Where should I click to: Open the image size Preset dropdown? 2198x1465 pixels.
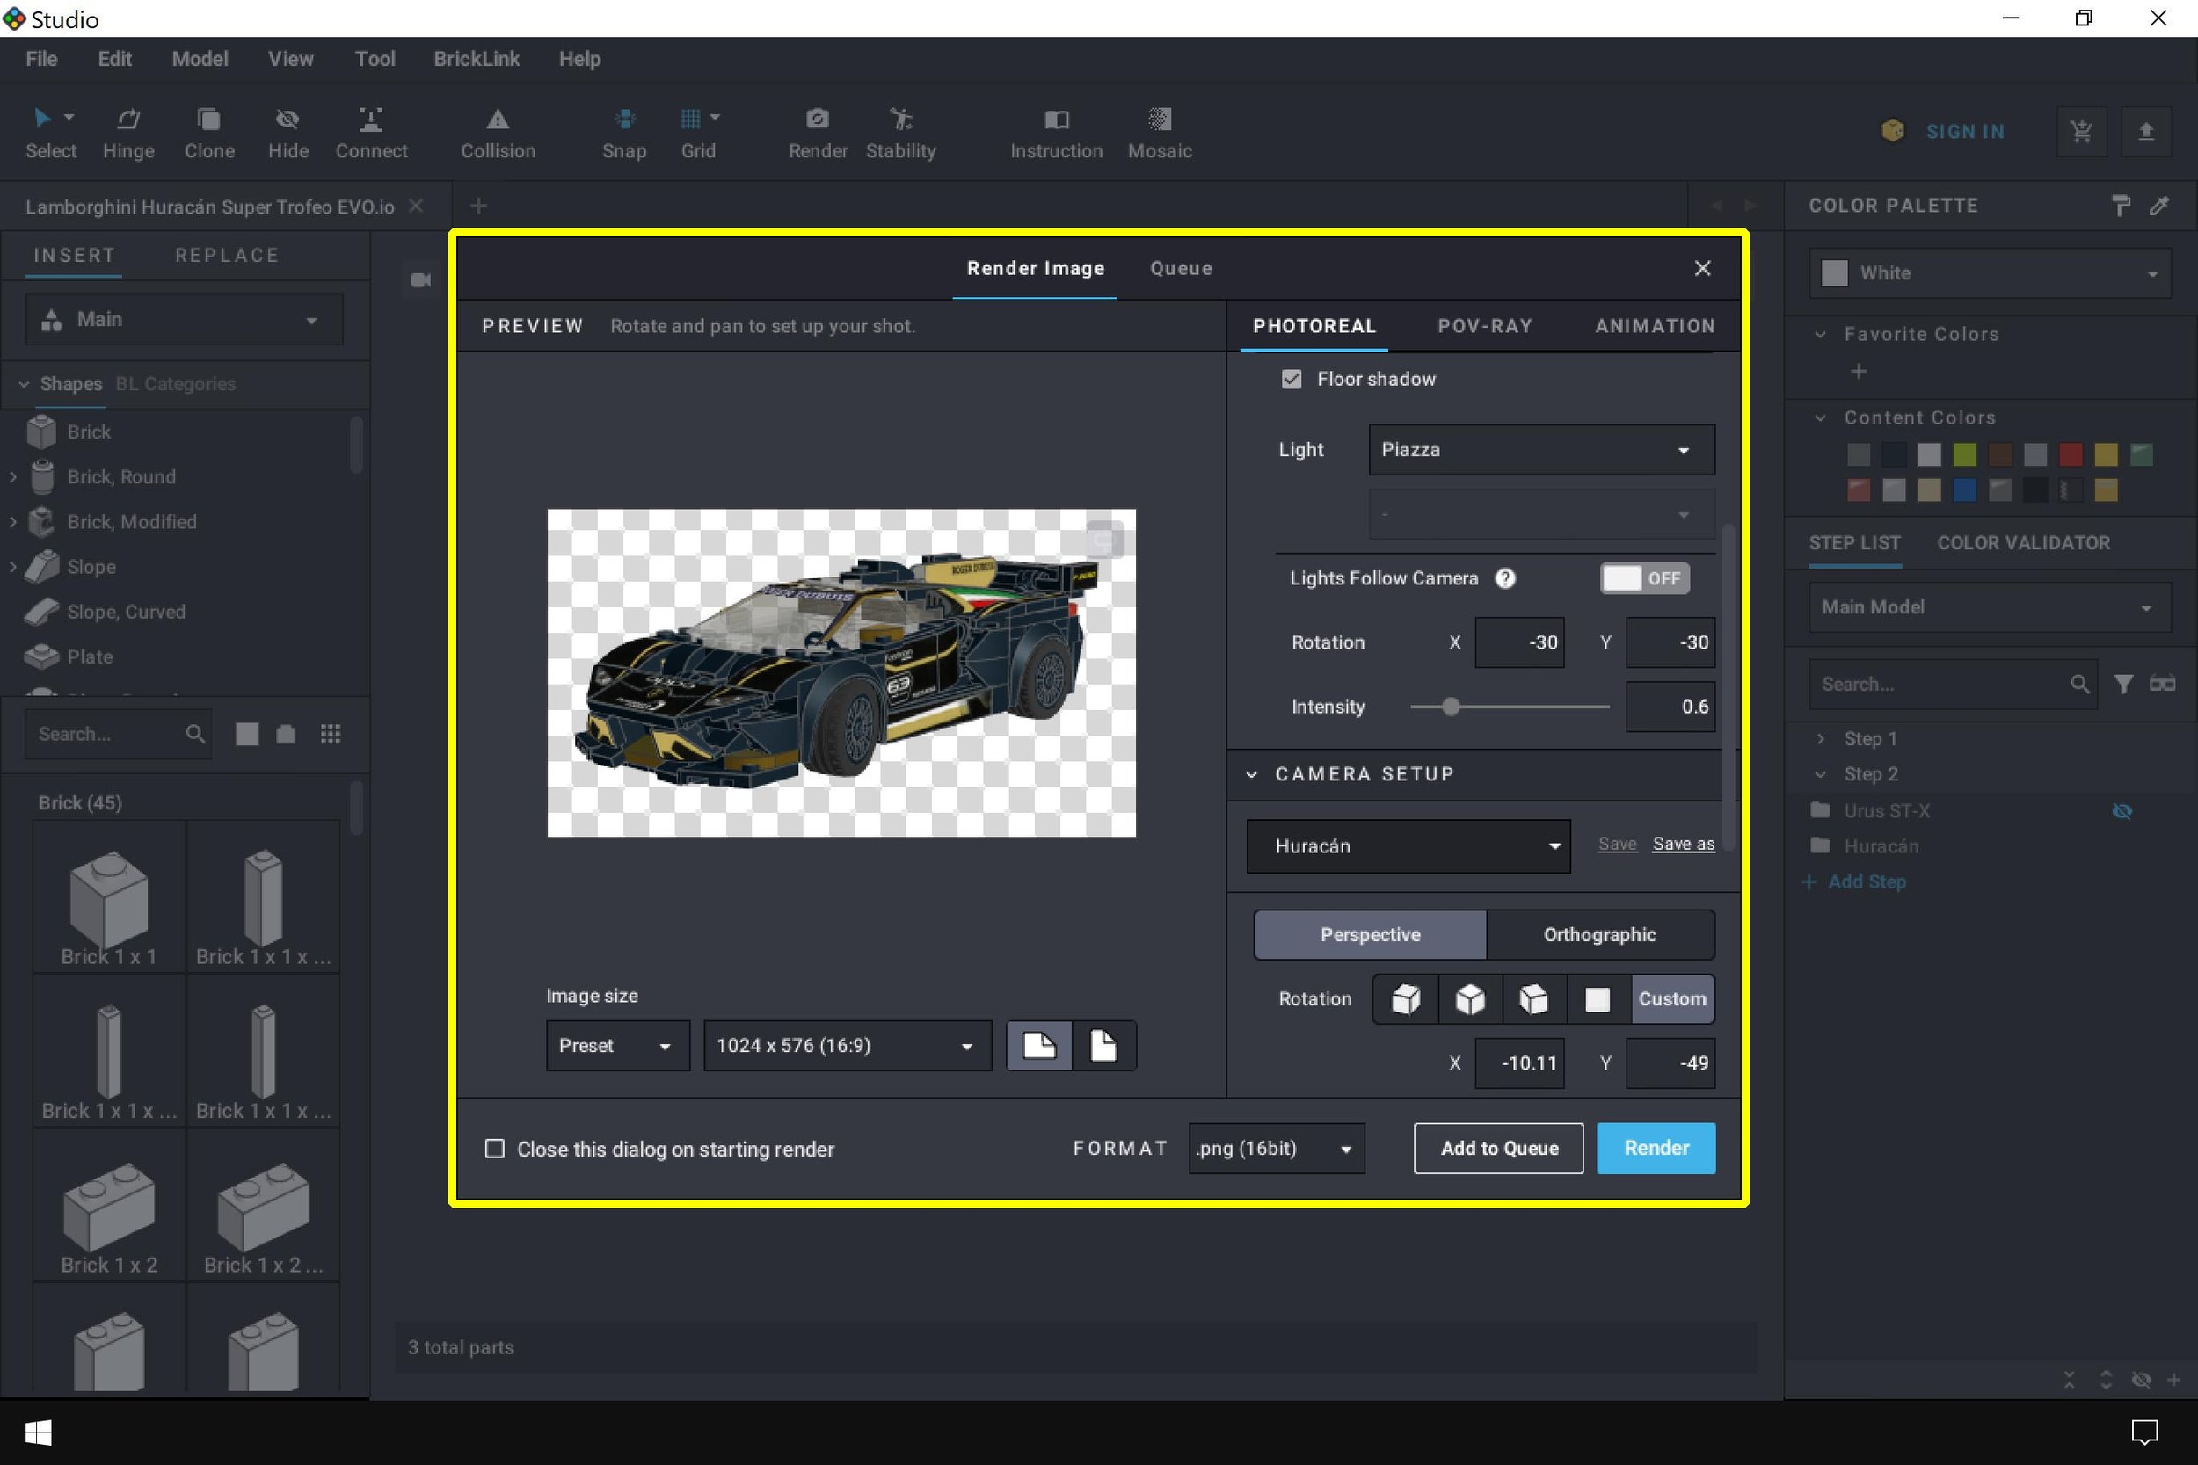(x=618, y=1046)
